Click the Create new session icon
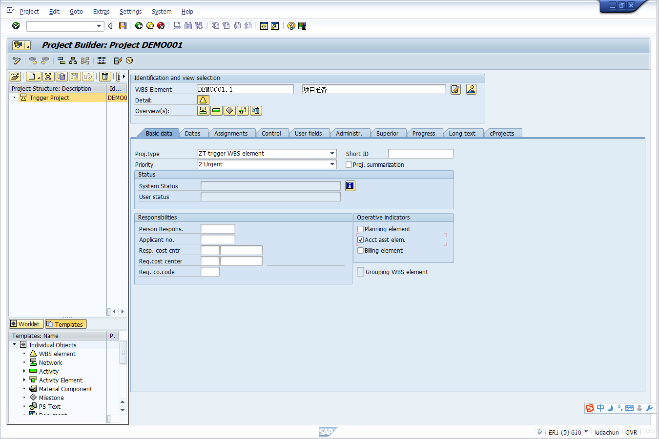The width and height of the screenshot is (659, 439). pos(264,26)
